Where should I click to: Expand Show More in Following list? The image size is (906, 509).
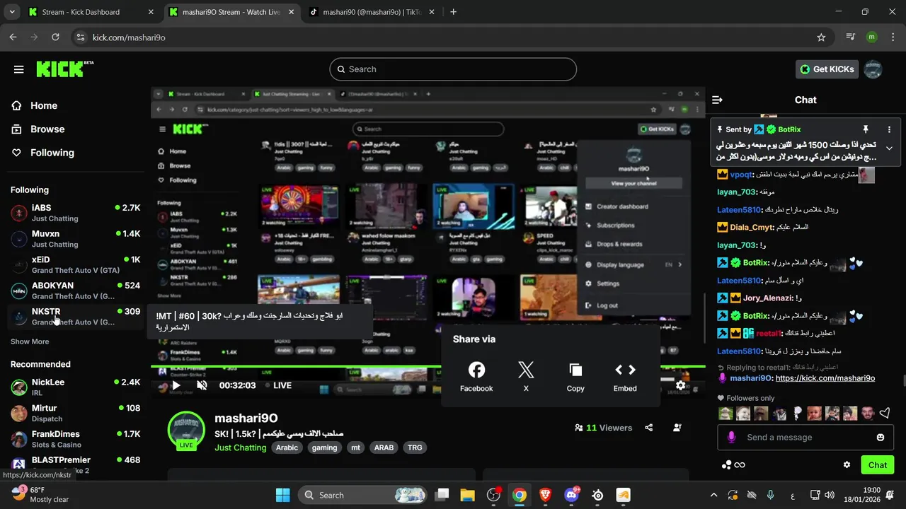30,341
